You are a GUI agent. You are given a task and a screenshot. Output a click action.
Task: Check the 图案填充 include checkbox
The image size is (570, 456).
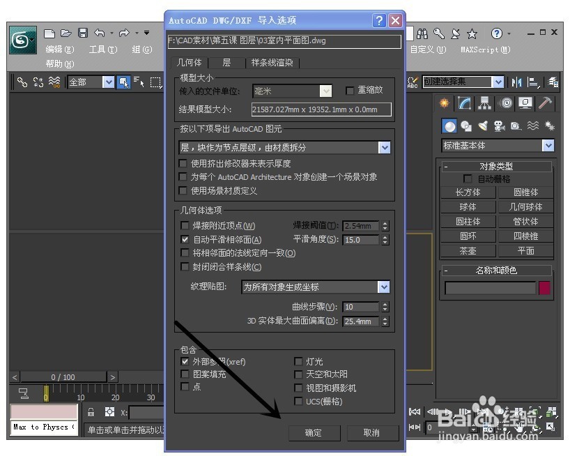[185, 374]
